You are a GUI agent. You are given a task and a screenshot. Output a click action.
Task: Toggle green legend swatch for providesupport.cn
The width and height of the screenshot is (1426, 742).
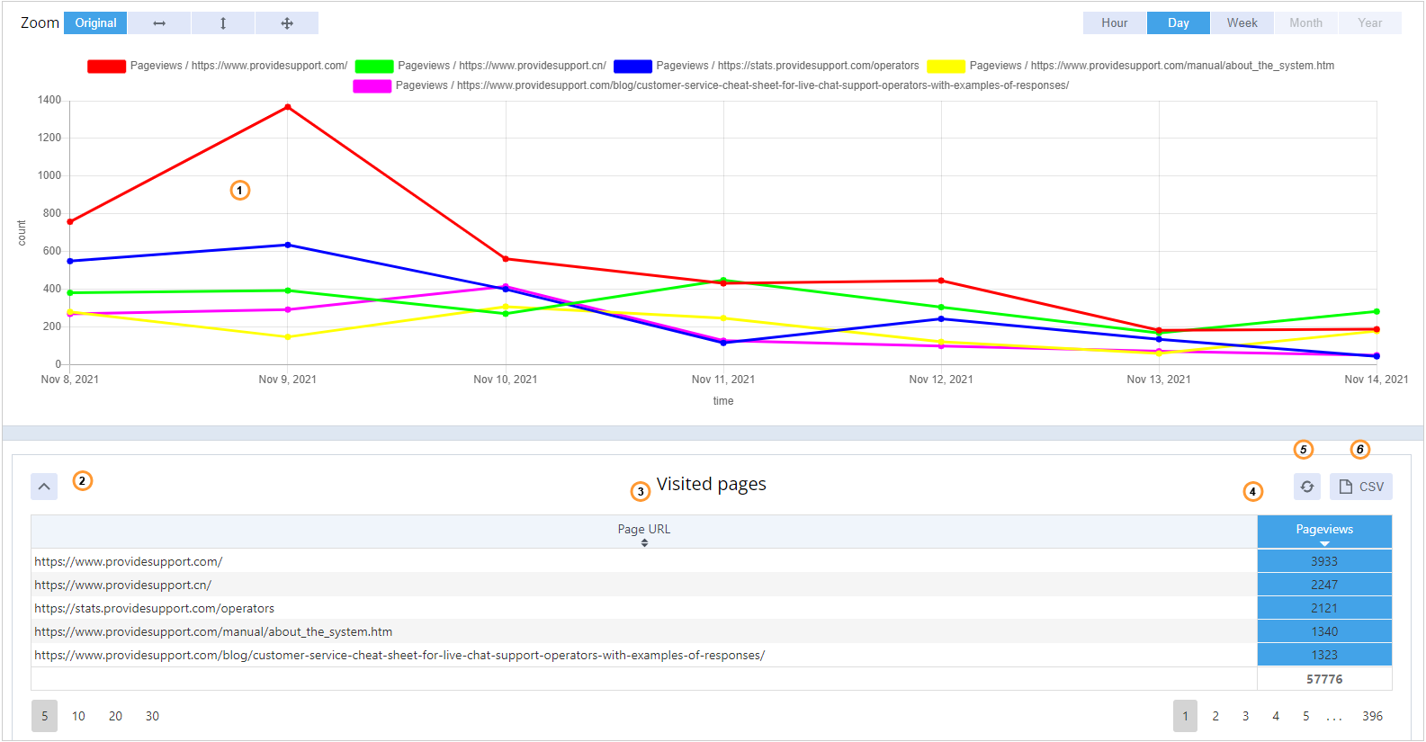click(x=374, y=67)
